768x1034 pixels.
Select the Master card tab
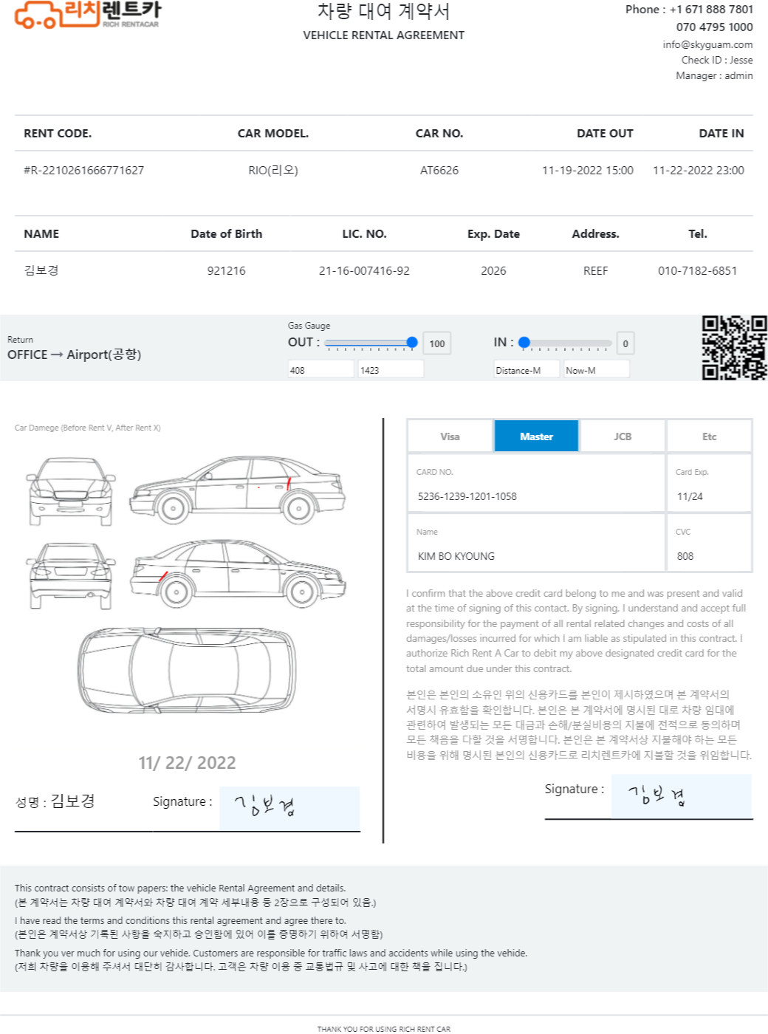coord(536,436)
